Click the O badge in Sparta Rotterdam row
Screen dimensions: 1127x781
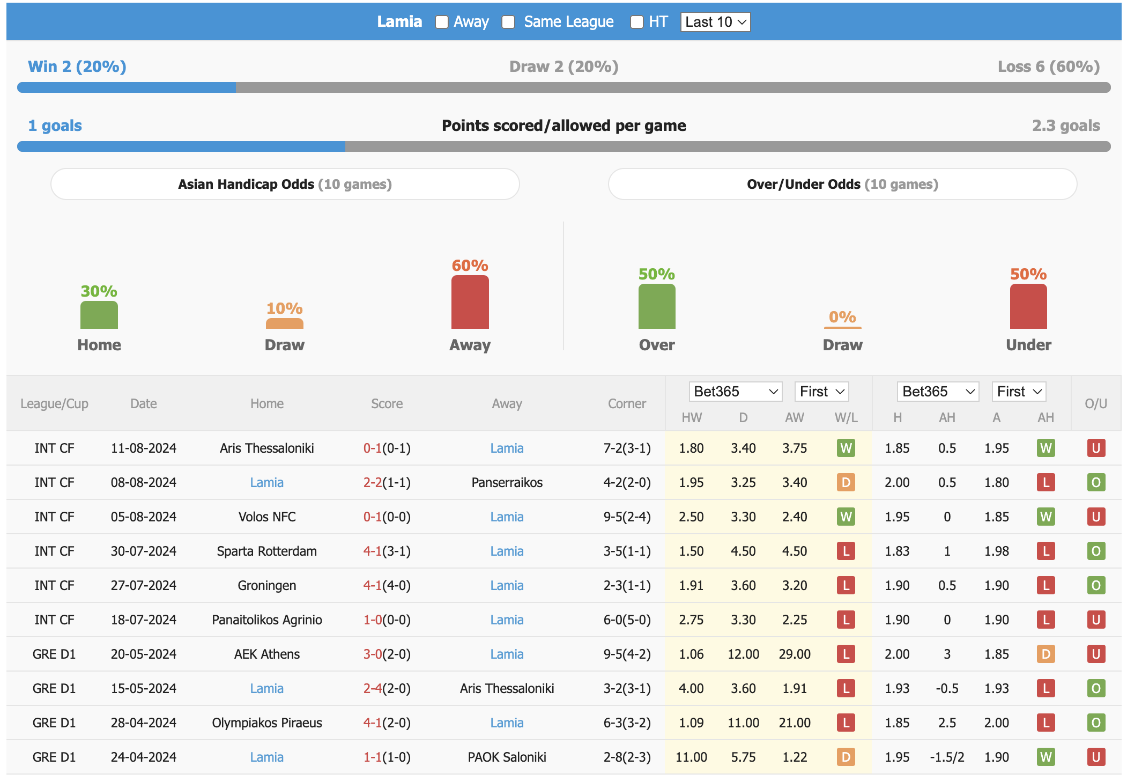coord(1096,551)
